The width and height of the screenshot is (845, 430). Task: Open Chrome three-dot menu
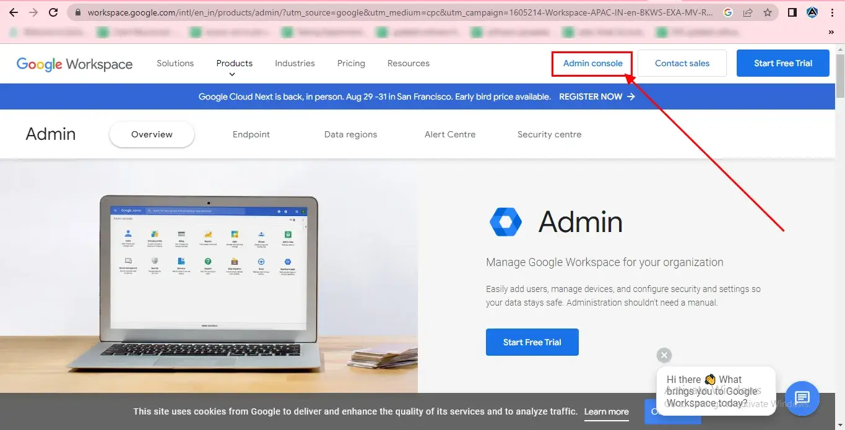tap(833, 12)
